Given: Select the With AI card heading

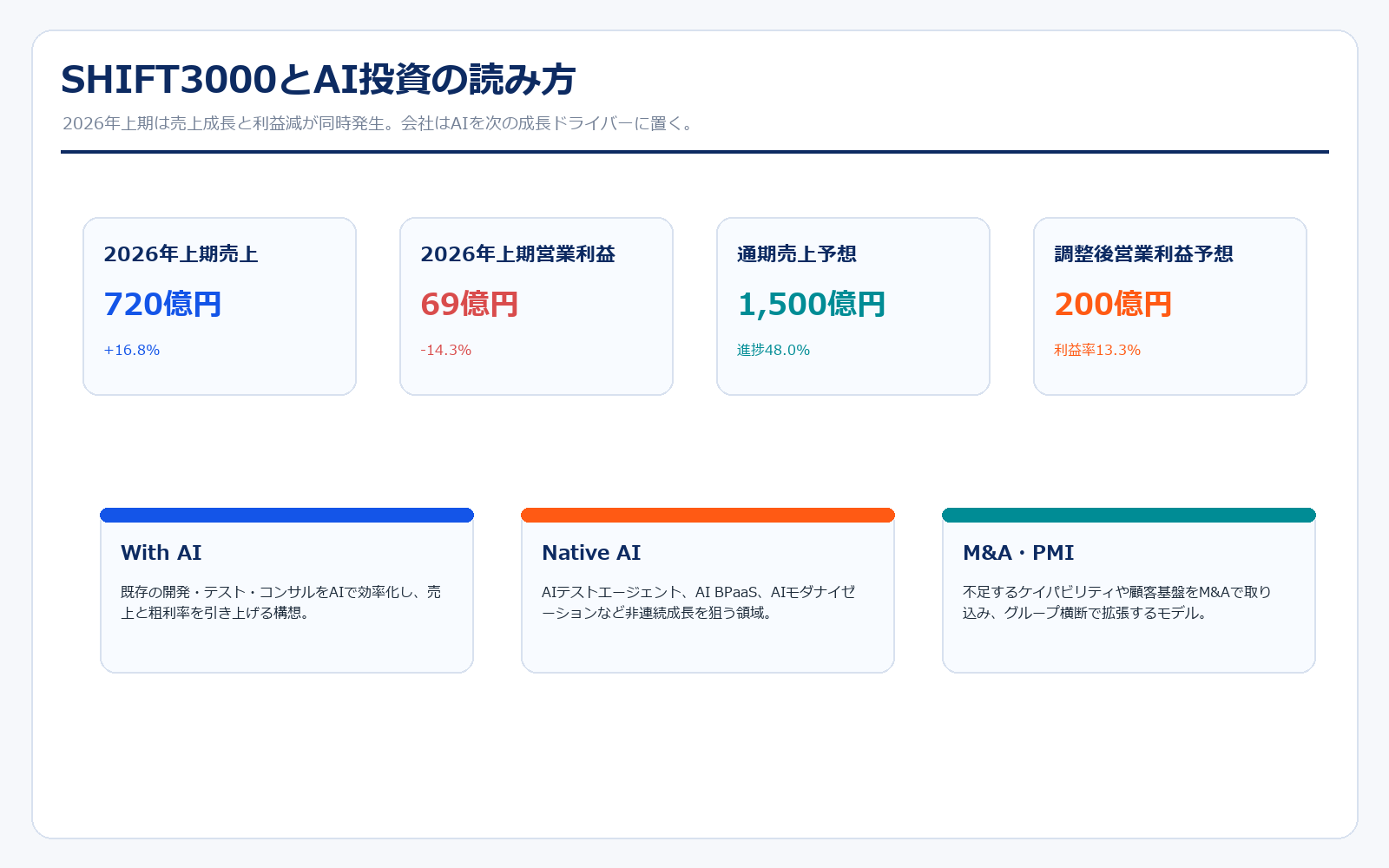Looking at the screenshot, I should pyautogui.click(x=161, y=553).
